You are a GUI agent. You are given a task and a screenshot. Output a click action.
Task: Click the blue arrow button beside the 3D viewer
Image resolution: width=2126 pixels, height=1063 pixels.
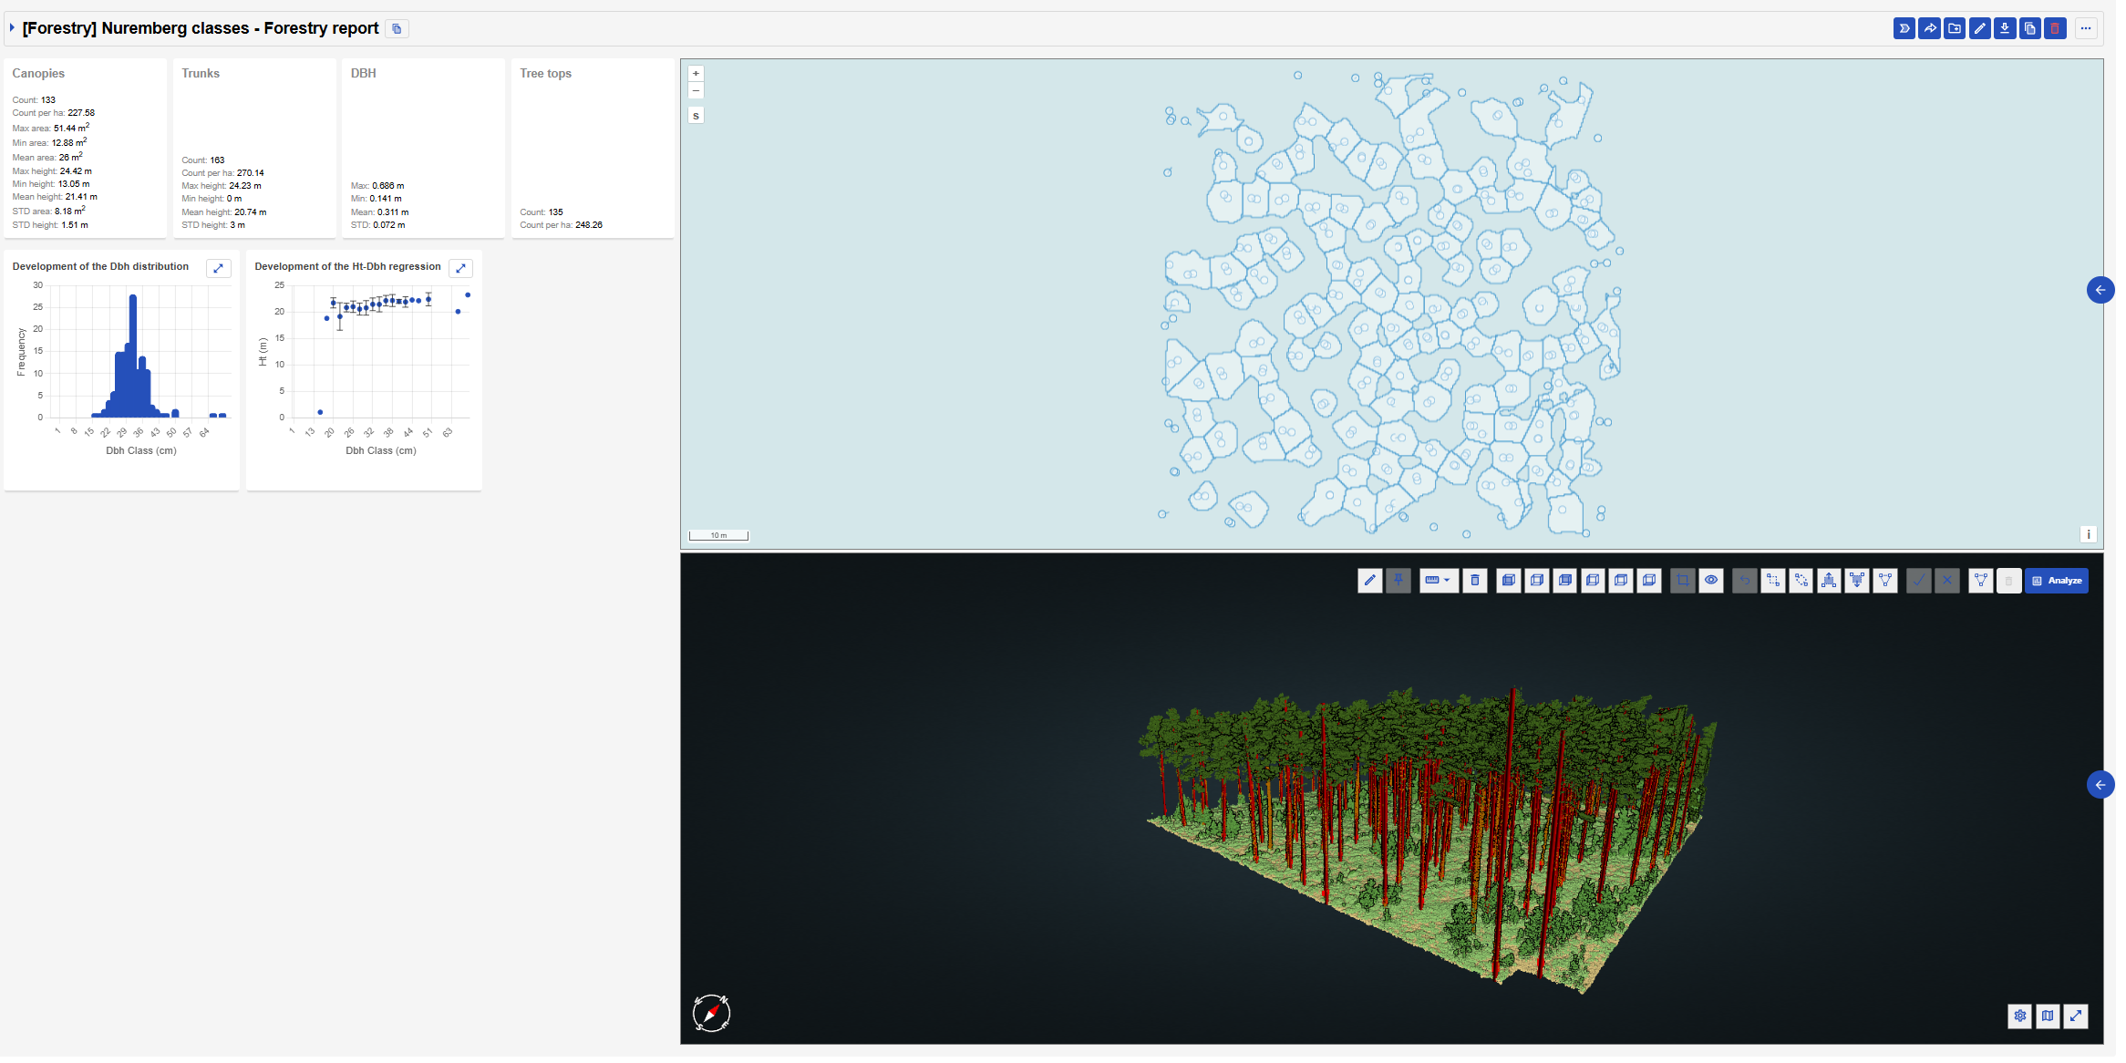pos(2100,784)
